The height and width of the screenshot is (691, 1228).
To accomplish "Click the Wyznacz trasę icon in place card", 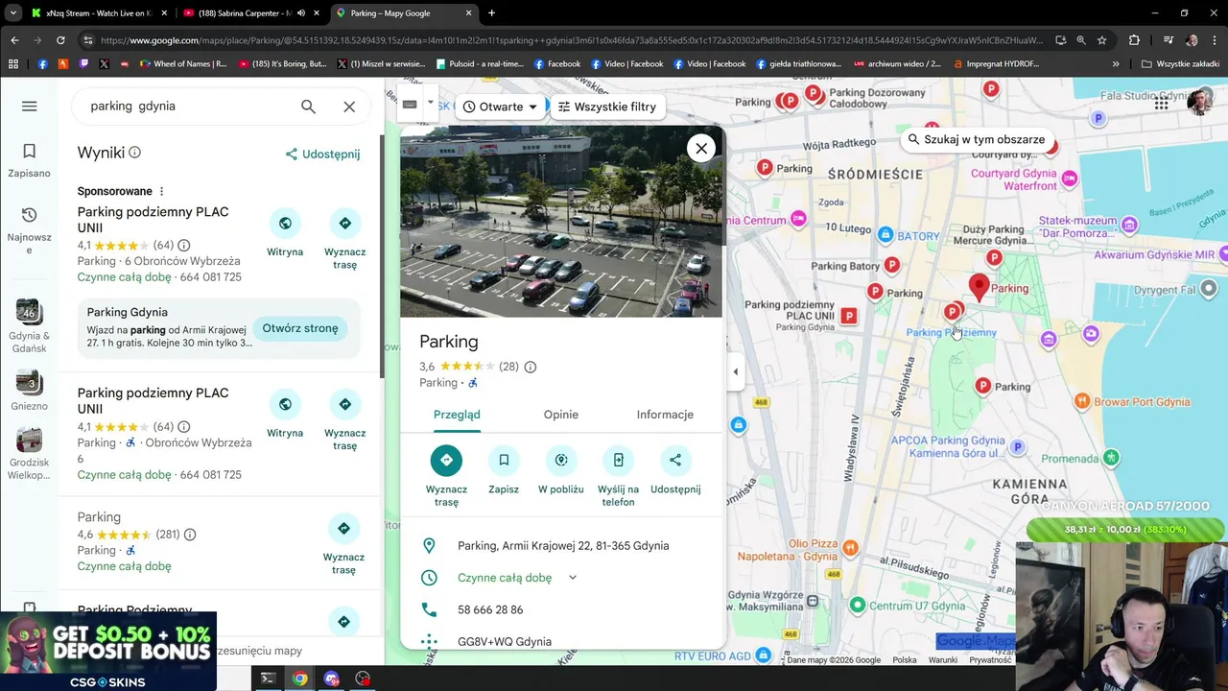I will [446, 461].
